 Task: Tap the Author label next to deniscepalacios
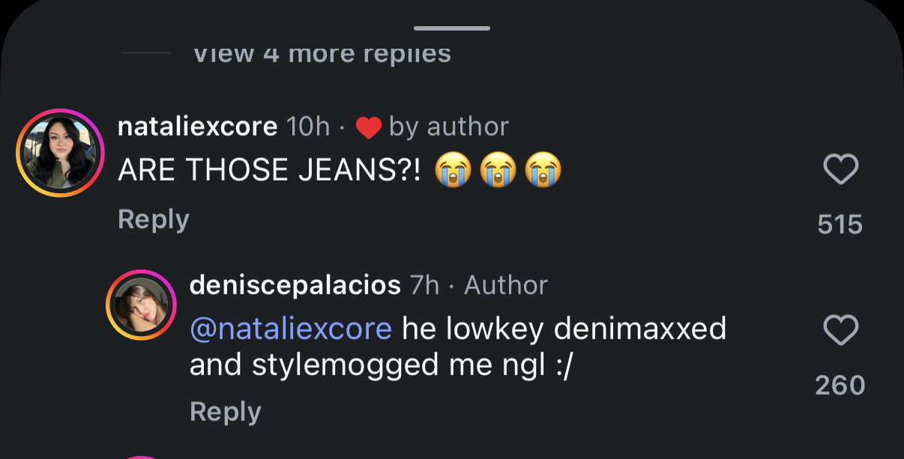click(x=507, y=285)
